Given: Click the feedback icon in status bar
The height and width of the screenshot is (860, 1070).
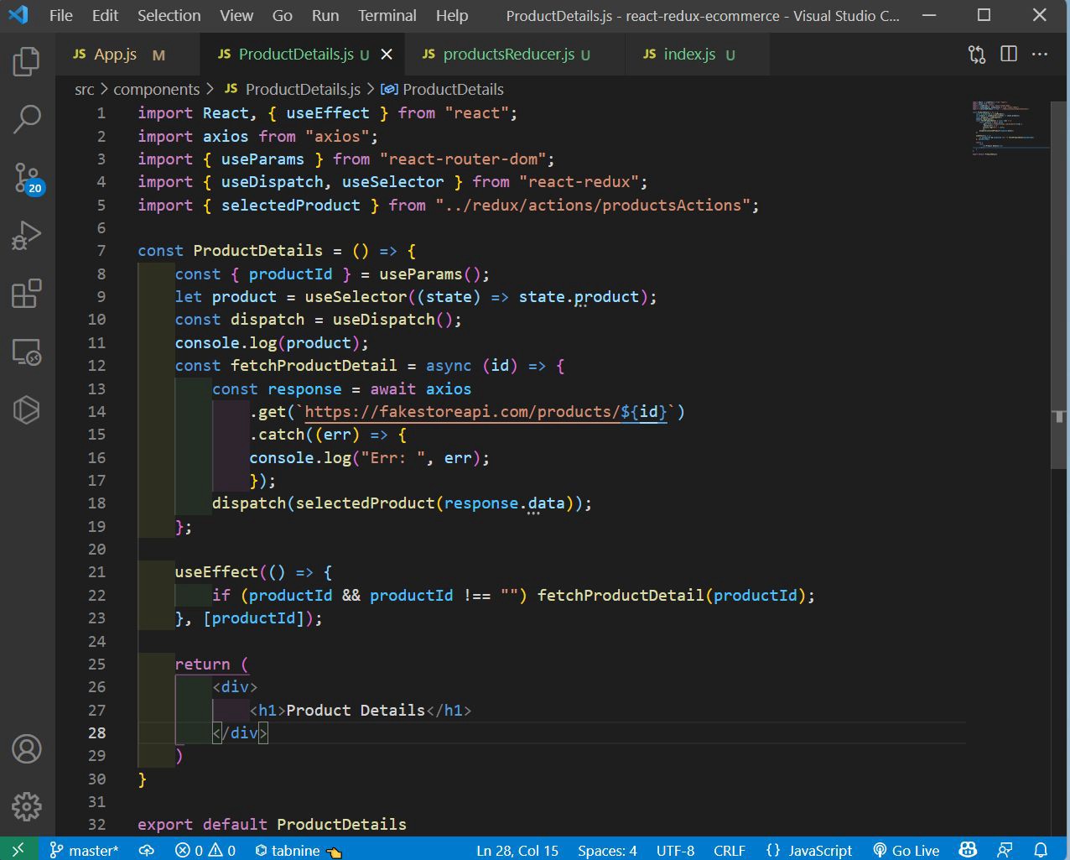Looking at the screenshot, I should pyautogui.click(x=1005, y=850).
